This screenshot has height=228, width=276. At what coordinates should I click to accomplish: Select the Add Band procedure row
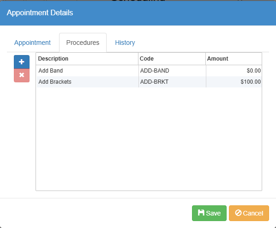click(149, 71)
